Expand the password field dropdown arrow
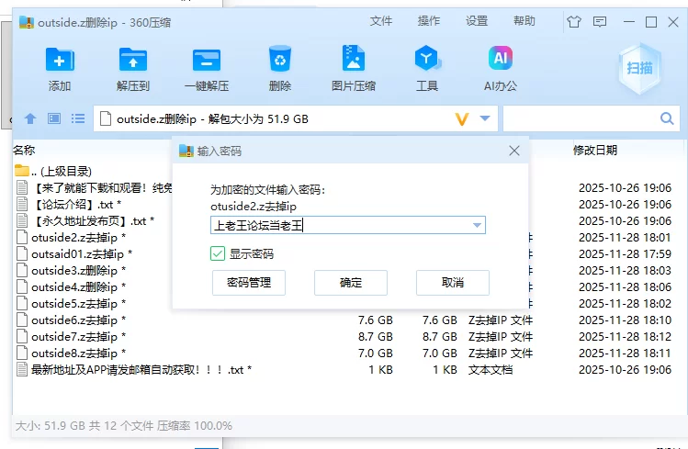 (477, 225)
